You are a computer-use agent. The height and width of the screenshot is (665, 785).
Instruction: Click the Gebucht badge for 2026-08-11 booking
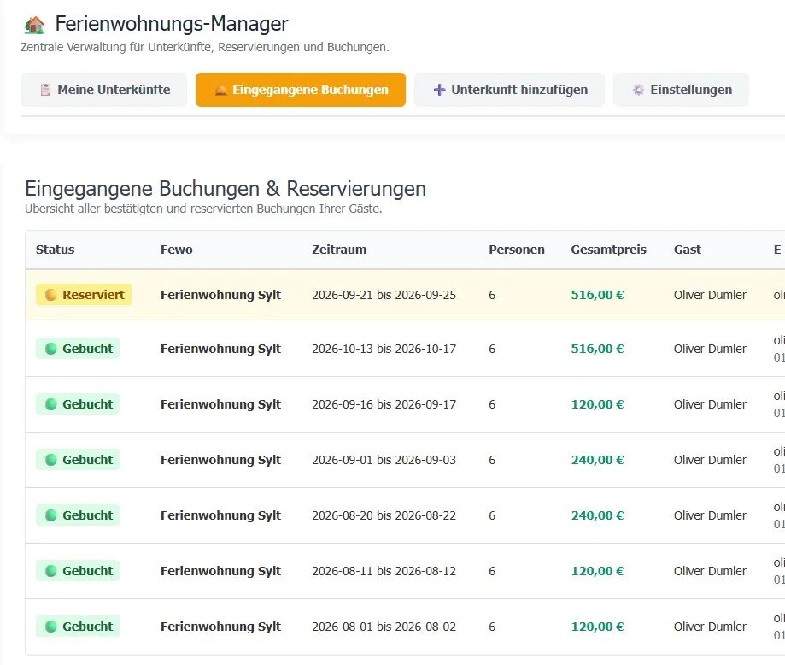click(x=78, y=571)
